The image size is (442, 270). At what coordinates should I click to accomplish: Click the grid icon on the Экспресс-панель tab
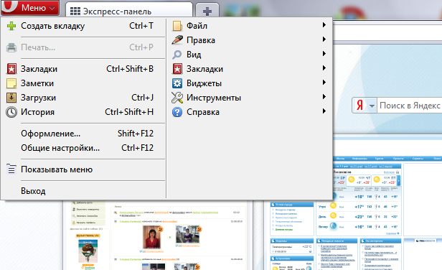(x=75, y=11)
